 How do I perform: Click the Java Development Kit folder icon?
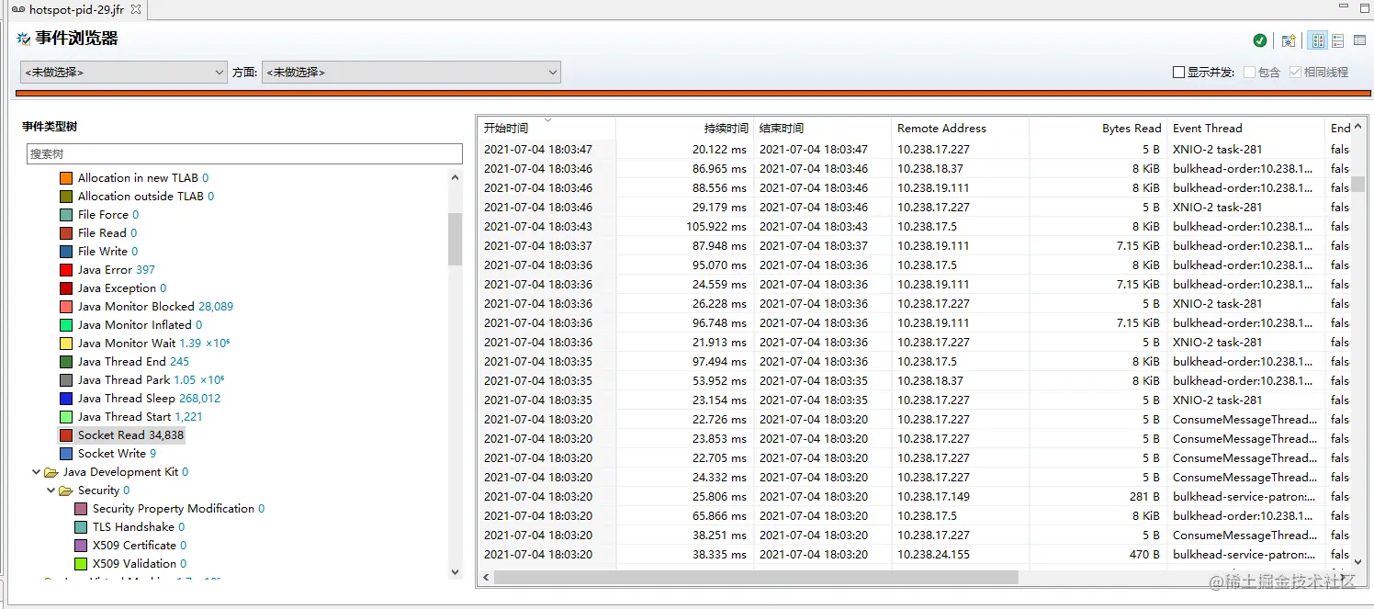coord(51,472)
